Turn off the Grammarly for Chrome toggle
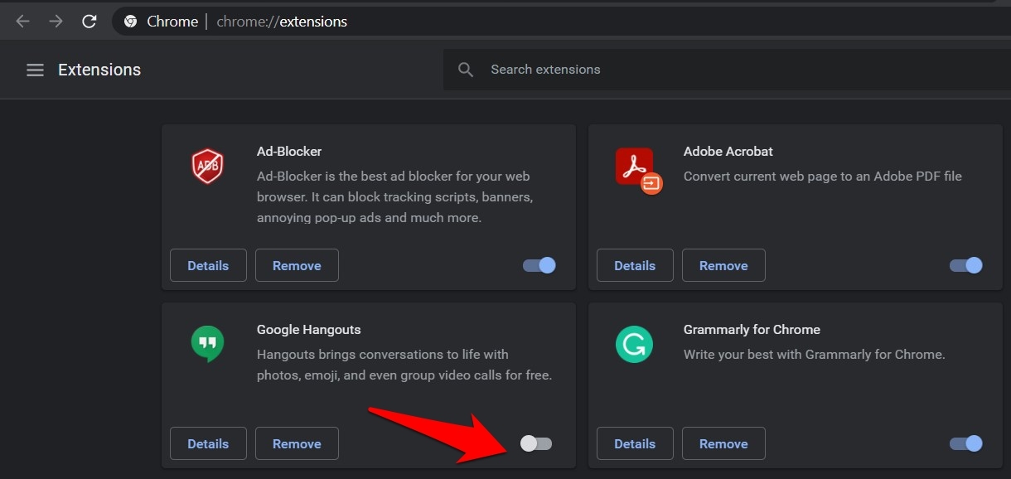 (x=966, y=443)
